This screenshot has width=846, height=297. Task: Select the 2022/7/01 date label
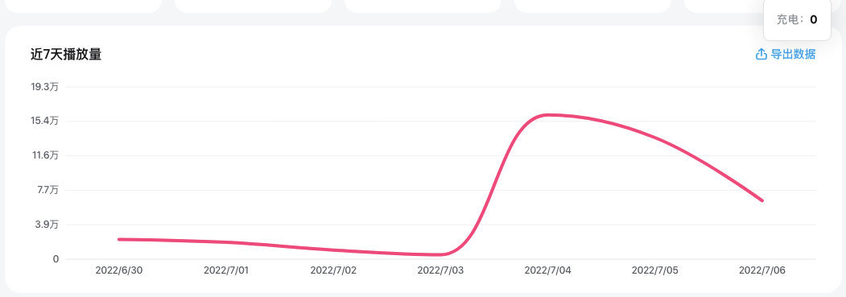click(x=226, y=270)
